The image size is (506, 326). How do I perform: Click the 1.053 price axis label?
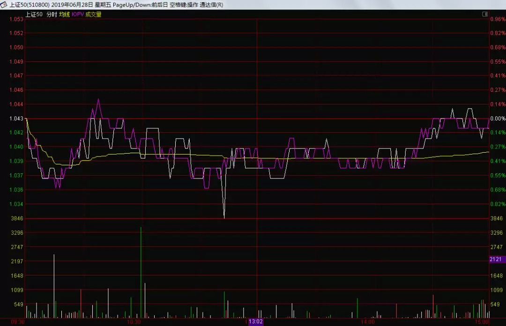16,19
